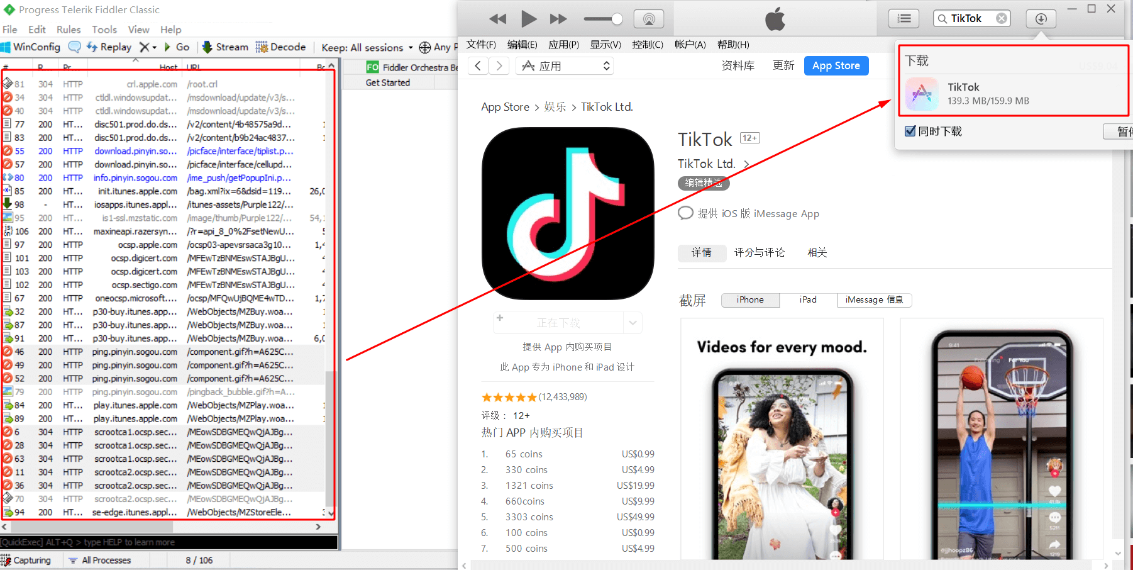Select the iPad screenshots tab
This screenshot has width=1133, height=570.
click(808, 300)
